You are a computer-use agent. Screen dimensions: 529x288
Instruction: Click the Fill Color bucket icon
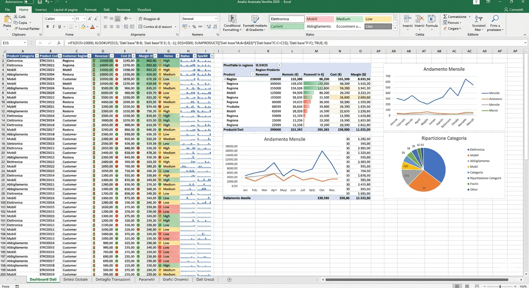[83, 27]
